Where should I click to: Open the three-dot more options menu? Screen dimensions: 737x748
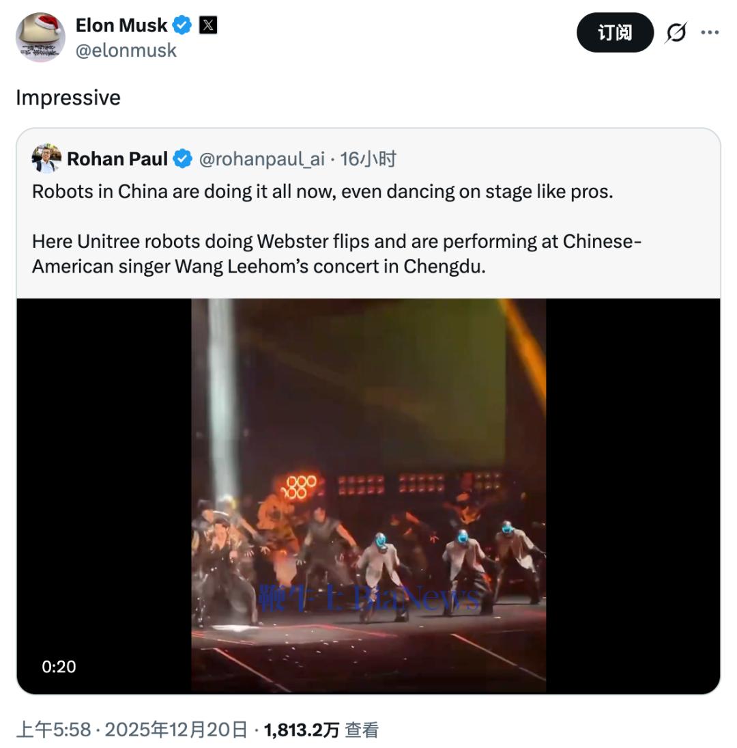[710, 32]
